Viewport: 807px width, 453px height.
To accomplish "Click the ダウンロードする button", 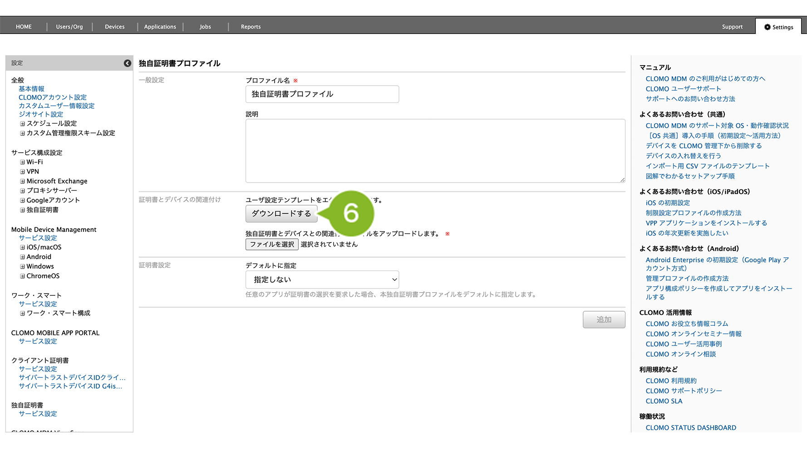I will (x=281, y=213).
